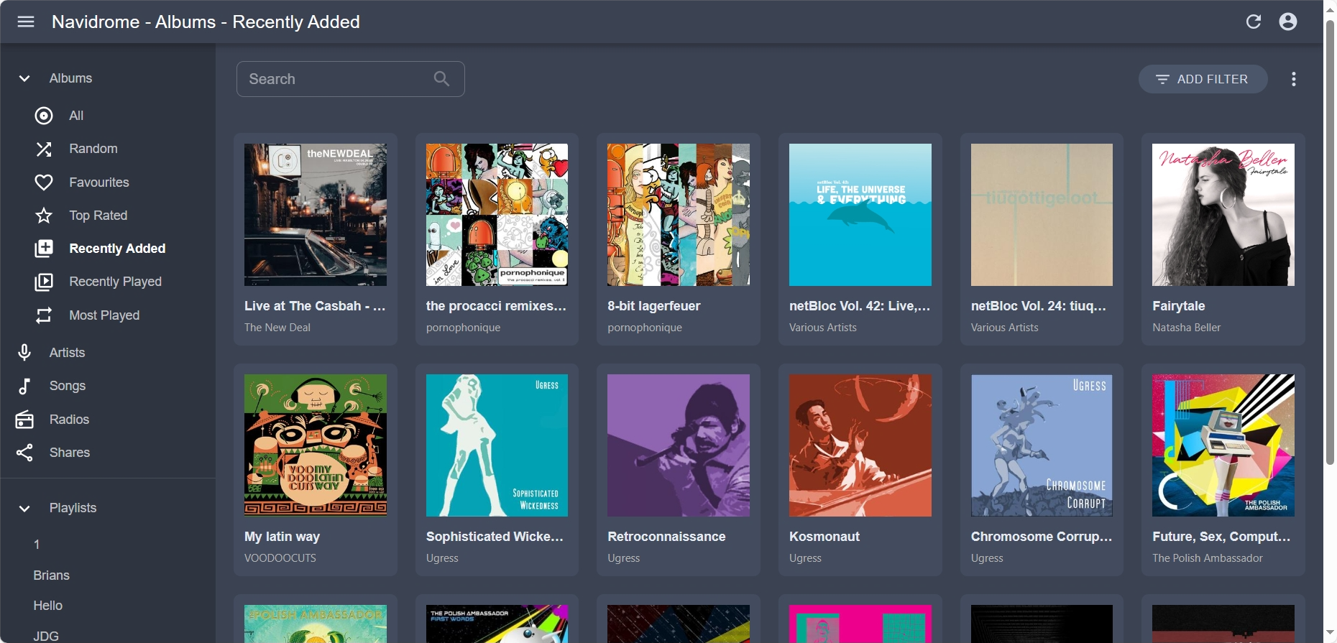1337x643 pixels.
Task: Open the three-dot more options menu
Action: (1294, 79)
